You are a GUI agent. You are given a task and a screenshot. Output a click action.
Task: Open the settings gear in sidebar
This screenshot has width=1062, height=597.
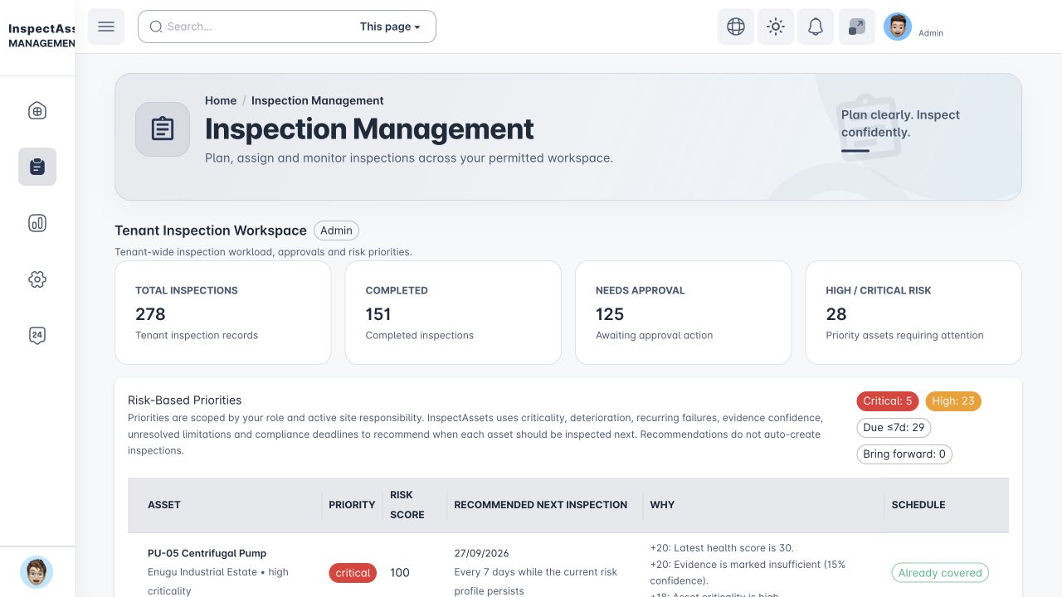point(37,279)
